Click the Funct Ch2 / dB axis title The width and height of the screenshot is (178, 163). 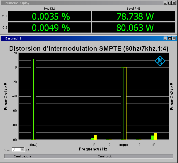pyautogui.click(x=172, y=96)
